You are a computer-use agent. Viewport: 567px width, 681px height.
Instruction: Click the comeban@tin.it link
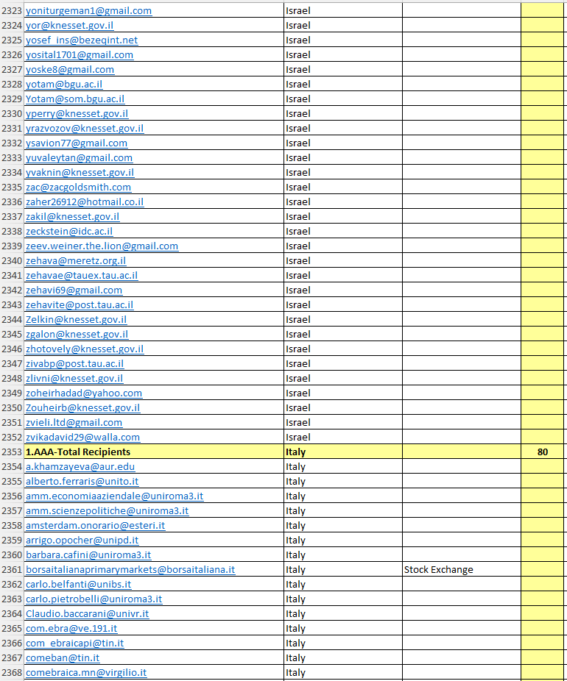click(63, 658)
